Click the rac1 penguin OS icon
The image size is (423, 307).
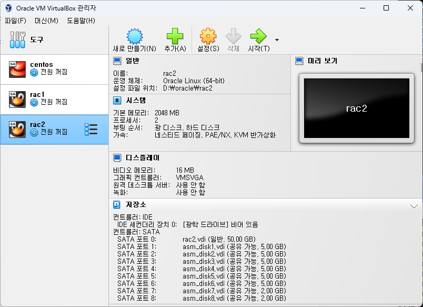click(17, 100)
